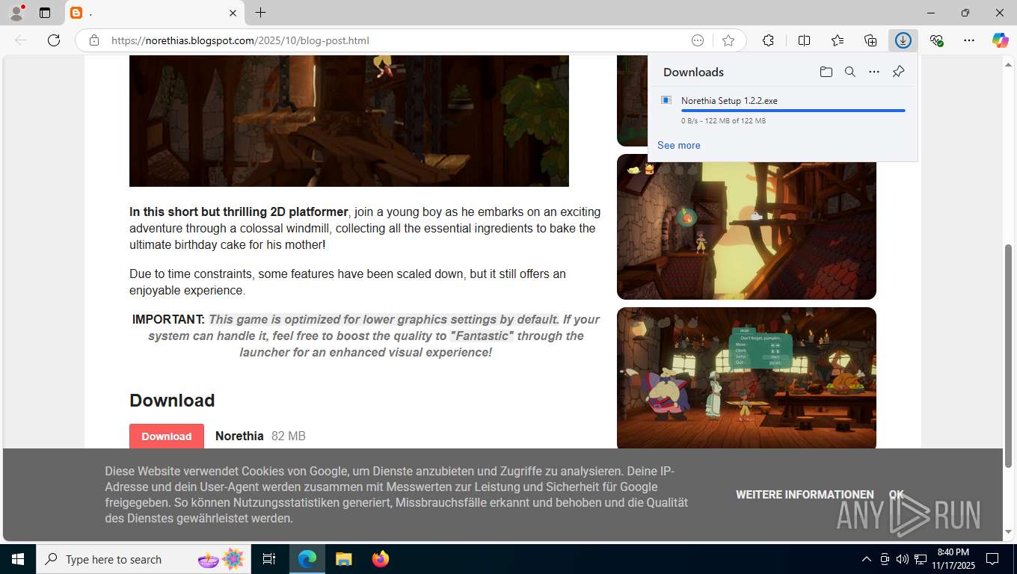
Task: Toggle split screen view
Action: pos(804,40)
